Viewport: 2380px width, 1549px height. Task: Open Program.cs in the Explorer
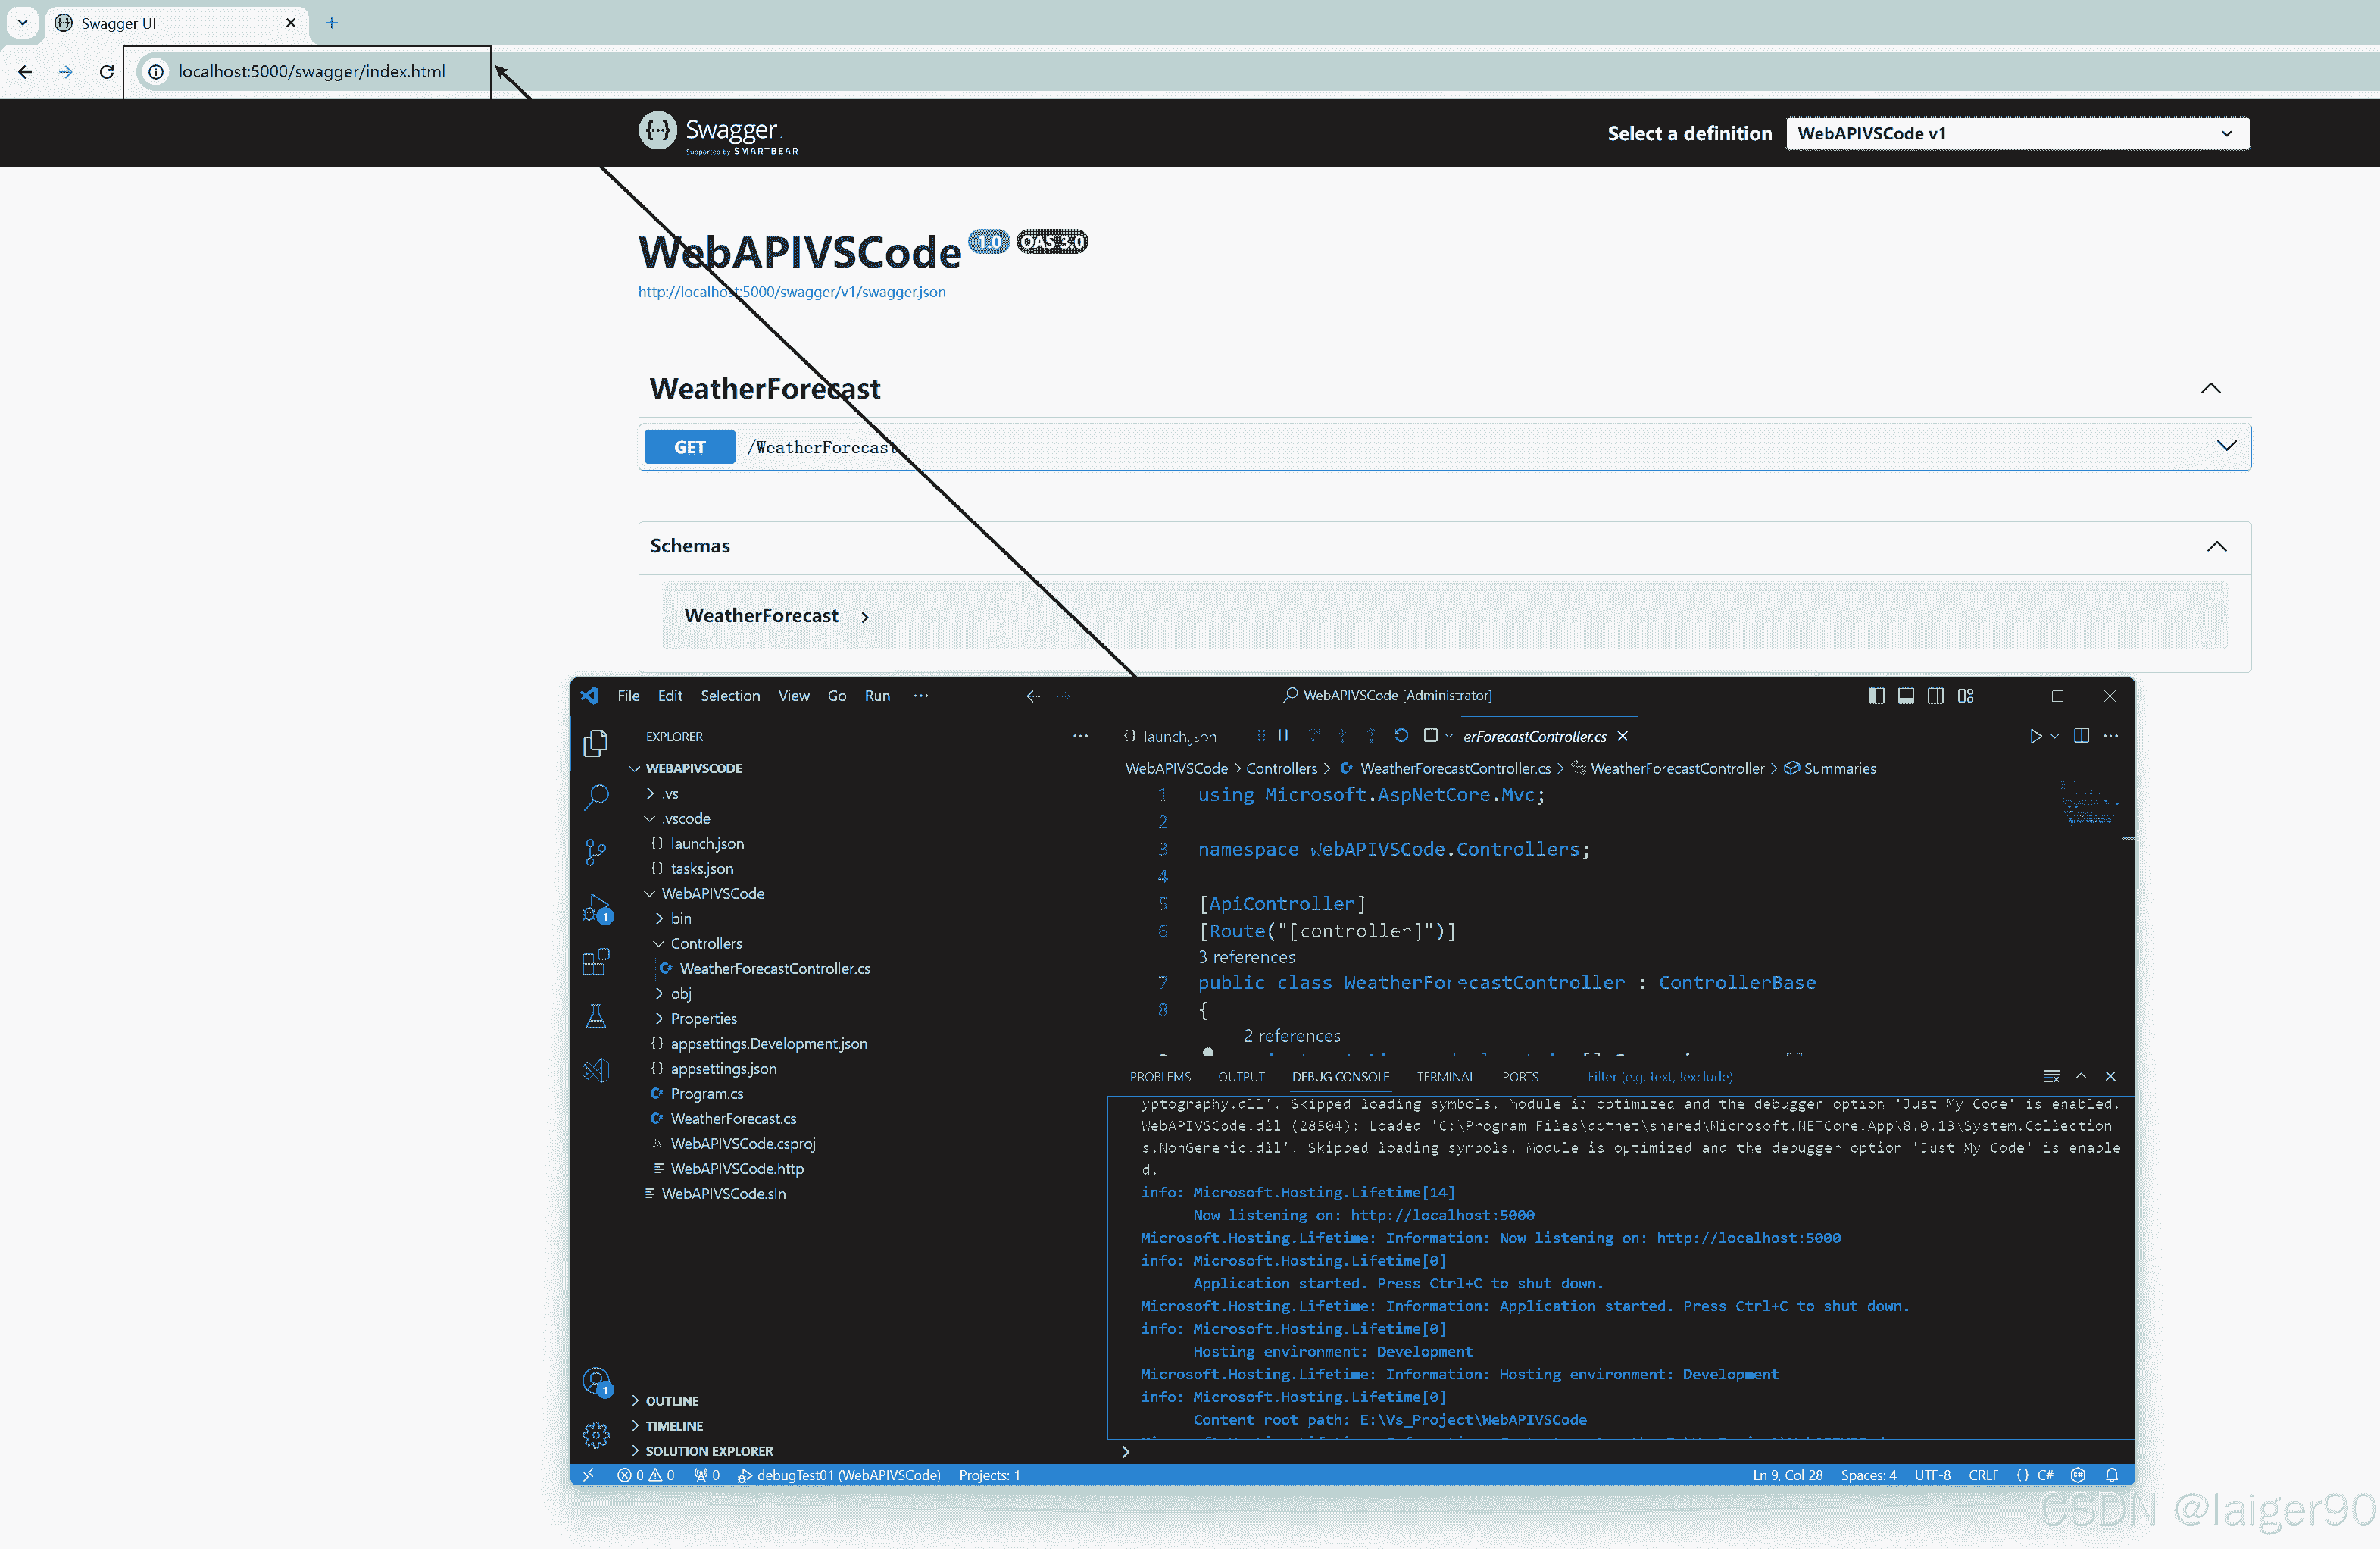tap(706, 1094)
